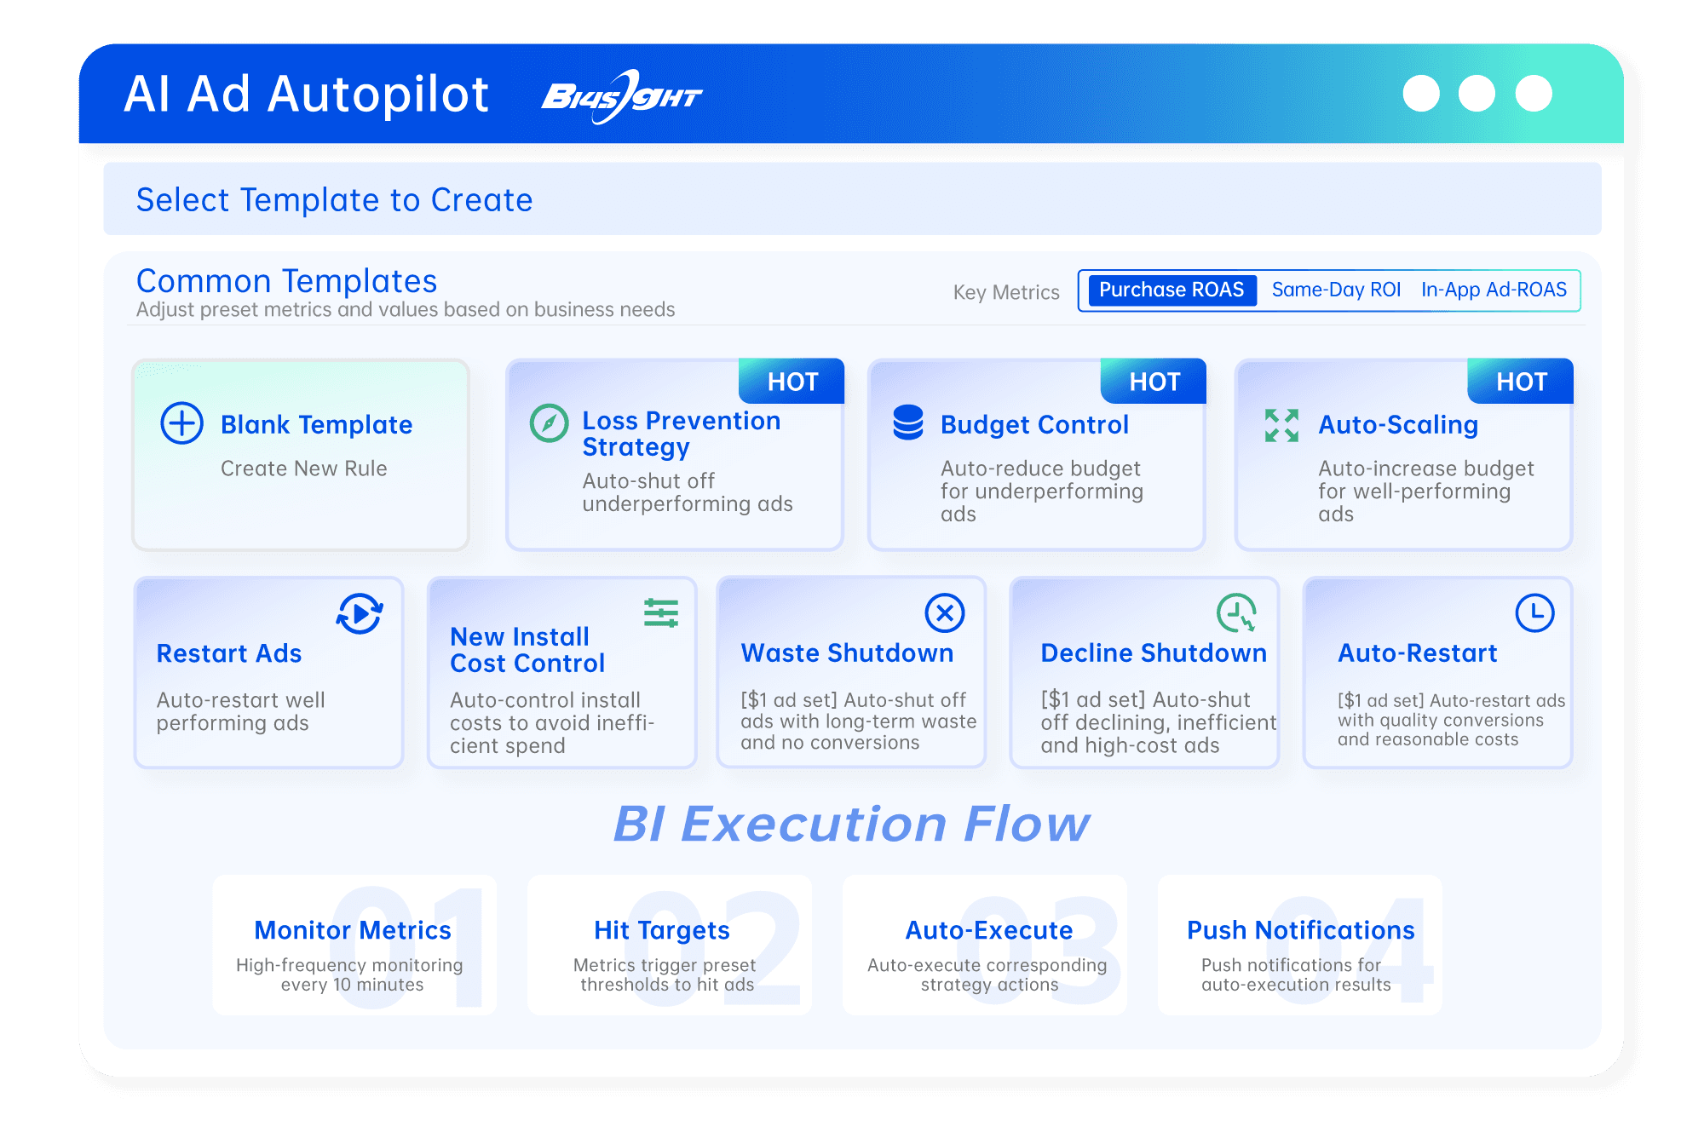Click 'High-frequency monitoring every 10 minutes' text
This screenshot has height=1138, width=1704.
click(x=350, y=974)
